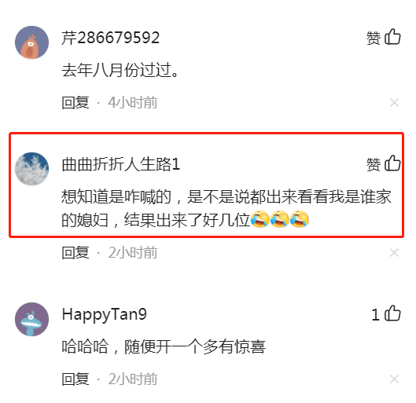The width and height of the screenshot is (416, 403).
Task: Click the like count 1 on HappyTan9's comment
Action: (375, 315)
